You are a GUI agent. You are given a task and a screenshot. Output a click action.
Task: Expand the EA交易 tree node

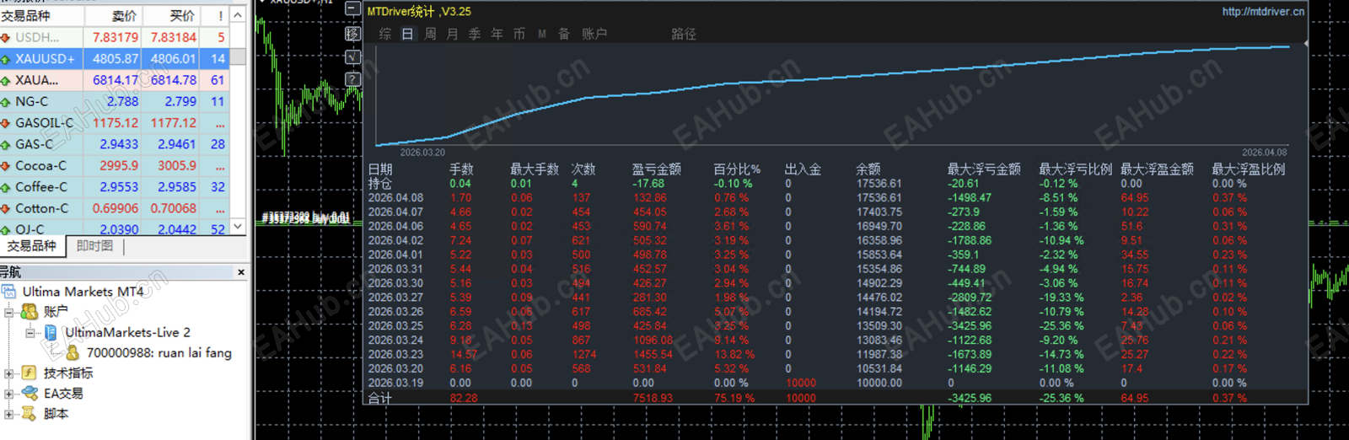point(9,394)
